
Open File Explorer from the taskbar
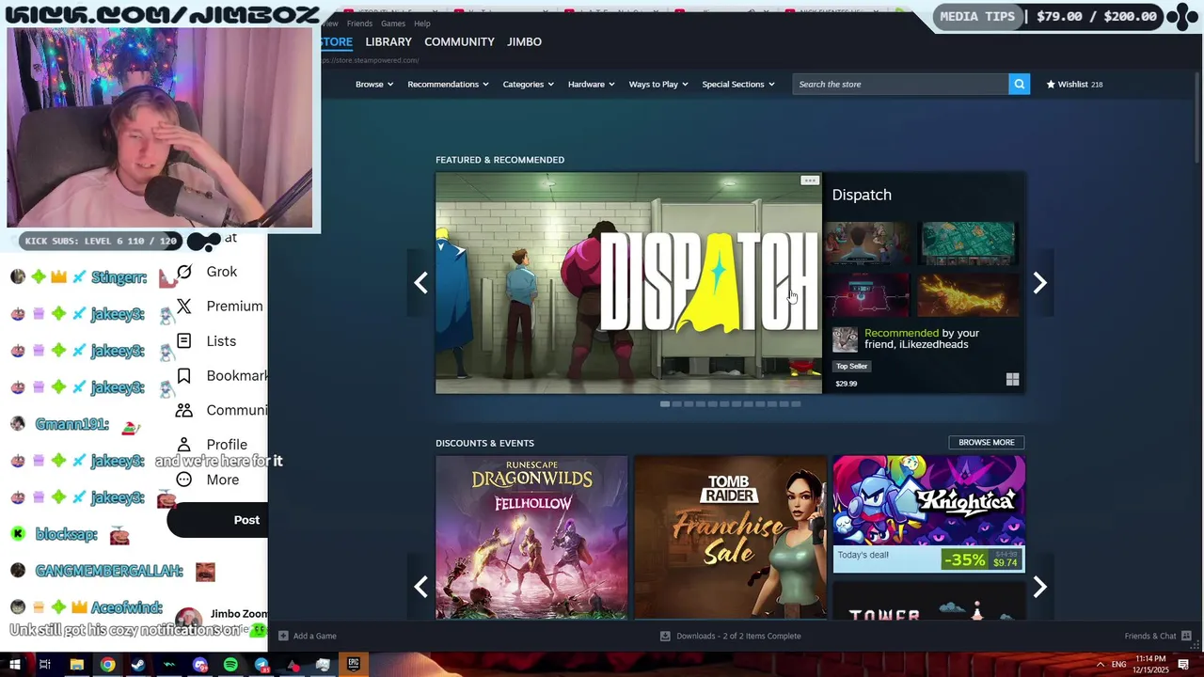[x=76, y=665]
